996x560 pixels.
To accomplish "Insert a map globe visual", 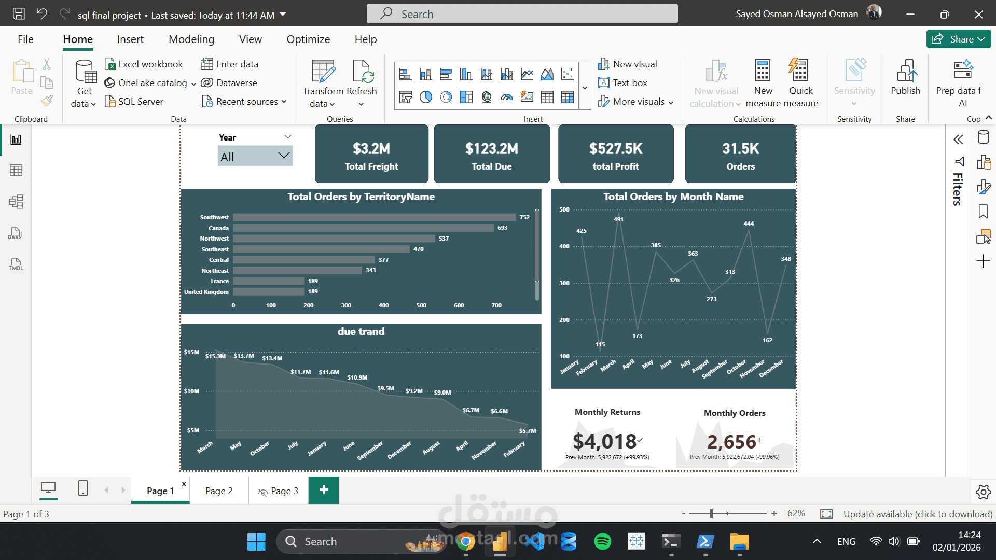I will (487, 97).
